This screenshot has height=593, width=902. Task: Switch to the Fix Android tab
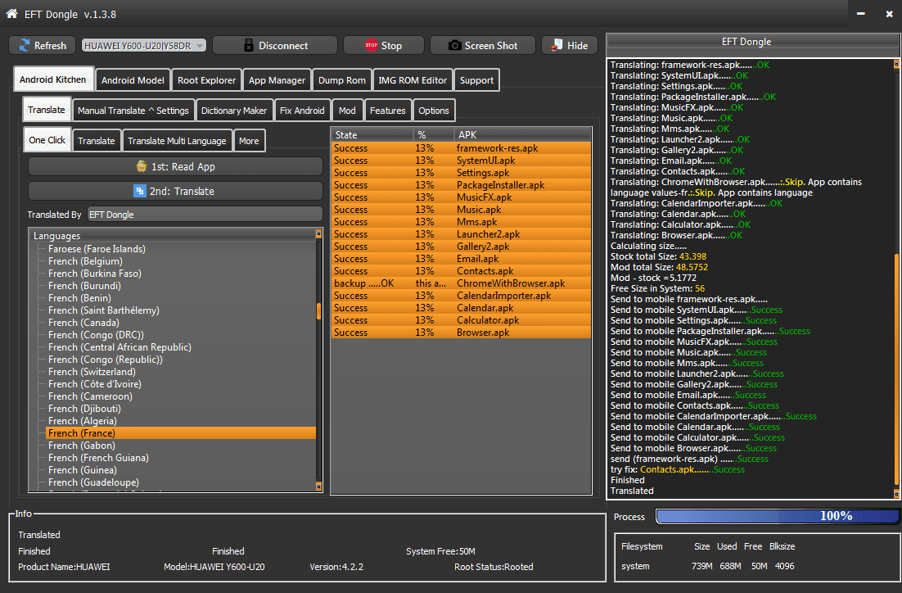tap(302, 111)
